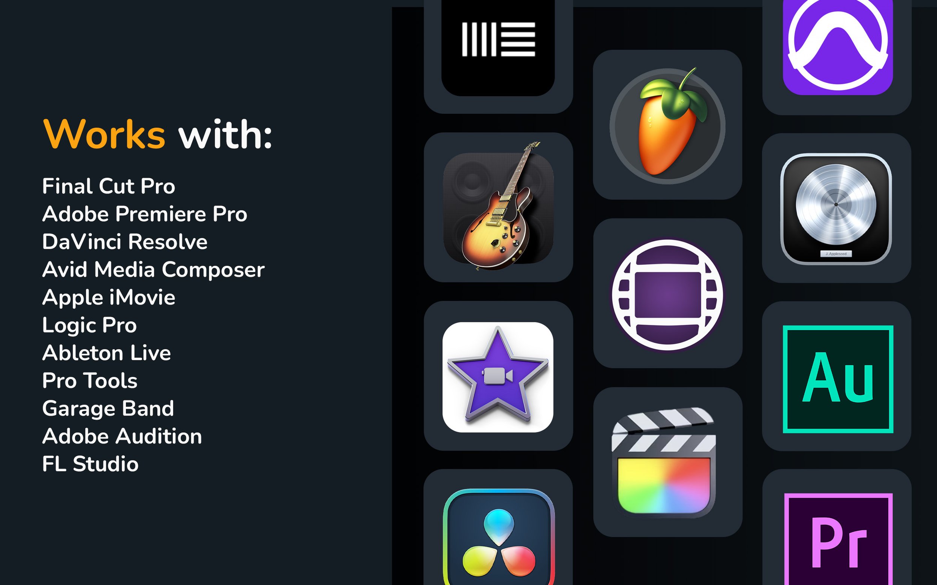This screenshot has height=585, width=937.
Task: Click the Logic Pro platinum disc icon
Action: pyautogui.click(x=836, y=209)
